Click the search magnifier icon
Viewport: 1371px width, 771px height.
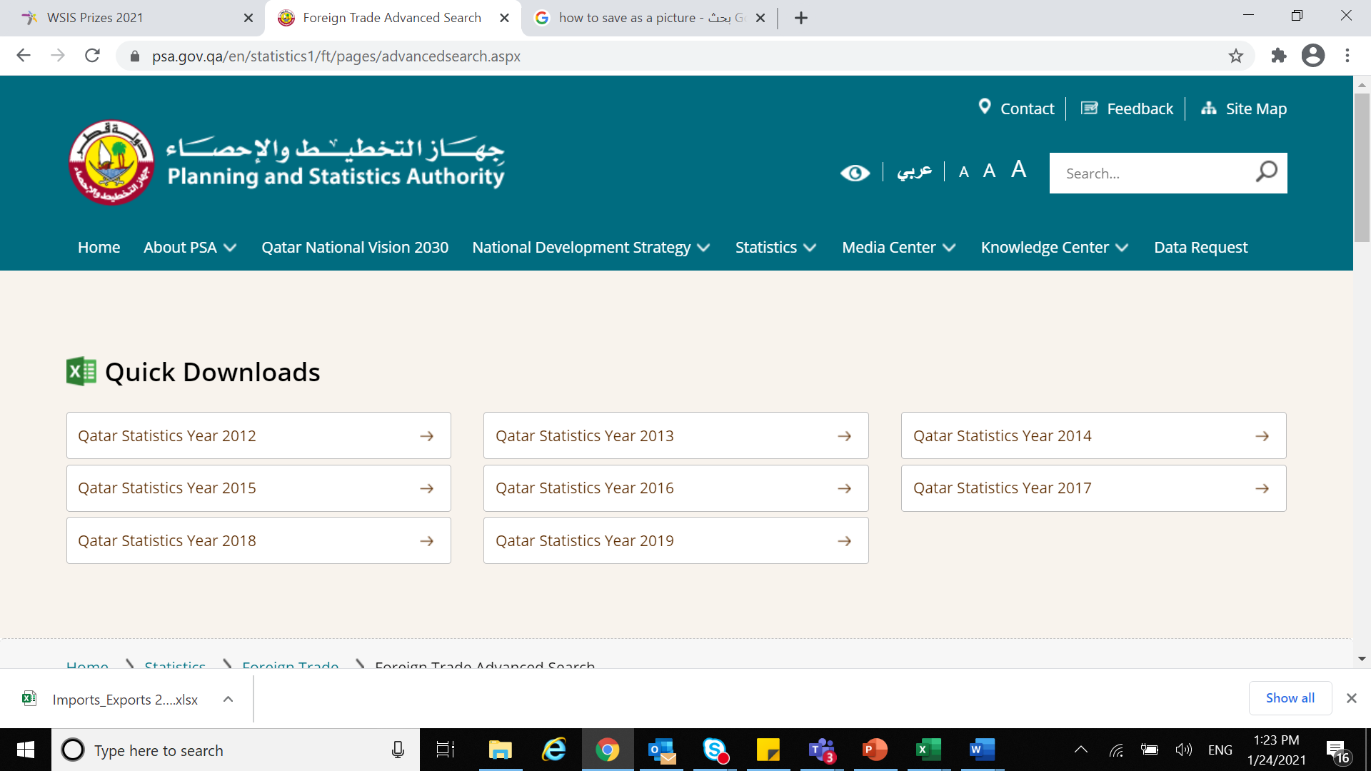(x=1266, y=172)
